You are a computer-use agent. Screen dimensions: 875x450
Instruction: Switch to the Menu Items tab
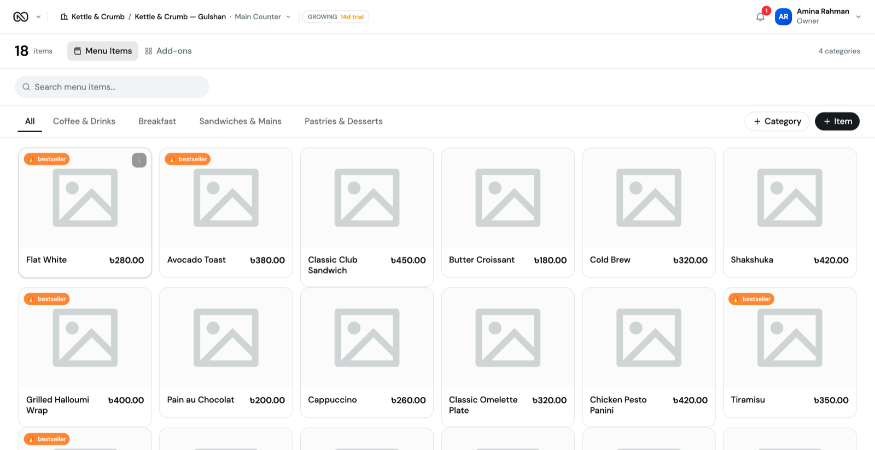(103, 51)
